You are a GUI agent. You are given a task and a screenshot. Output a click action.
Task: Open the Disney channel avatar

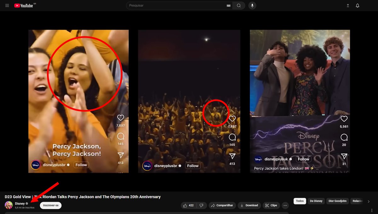9,205
